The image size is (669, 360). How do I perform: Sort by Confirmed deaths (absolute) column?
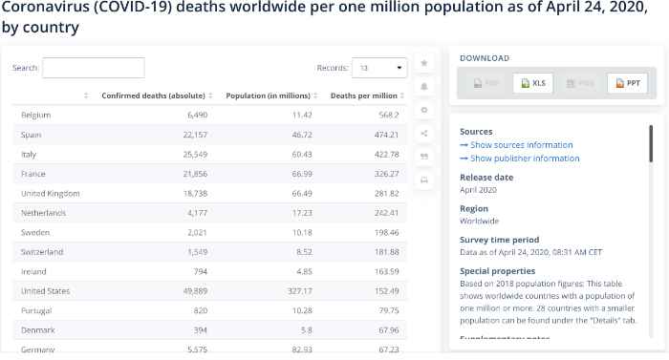[157, 95]
